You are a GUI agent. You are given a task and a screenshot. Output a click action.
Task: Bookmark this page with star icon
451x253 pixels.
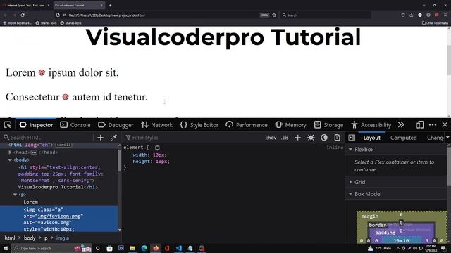[x=274, y=15]
